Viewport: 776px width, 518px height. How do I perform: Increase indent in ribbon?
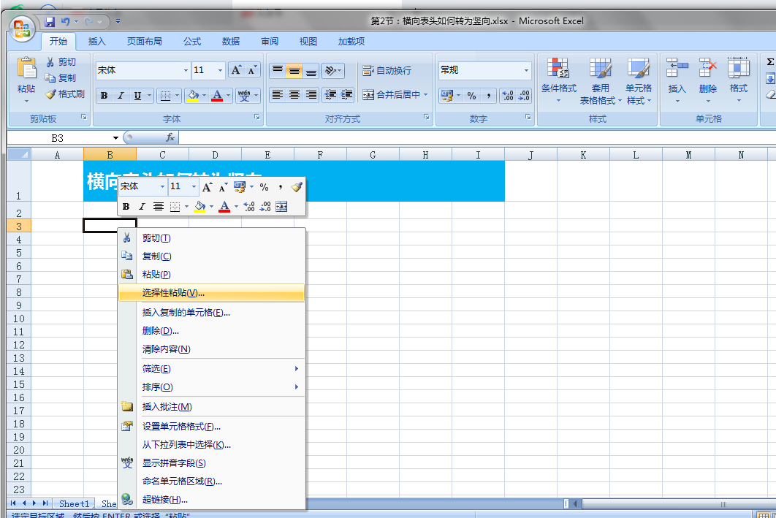[x=346, y=94]
